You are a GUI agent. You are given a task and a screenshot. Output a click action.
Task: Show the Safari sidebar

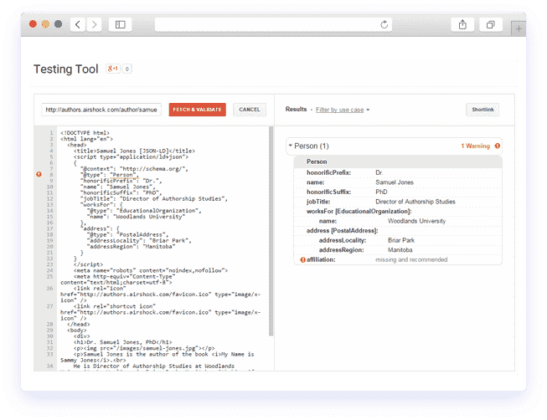[121, 25]
